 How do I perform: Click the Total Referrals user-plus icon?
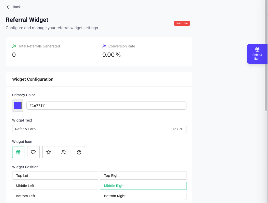(x=14, y=46)
